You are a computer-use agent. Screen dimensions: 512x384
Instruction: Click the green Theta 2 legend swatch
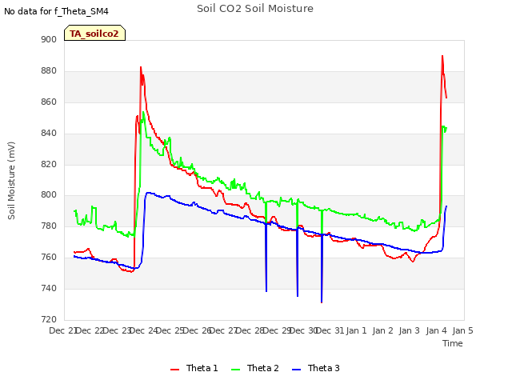pyautogui.click(x=236, y=370)
